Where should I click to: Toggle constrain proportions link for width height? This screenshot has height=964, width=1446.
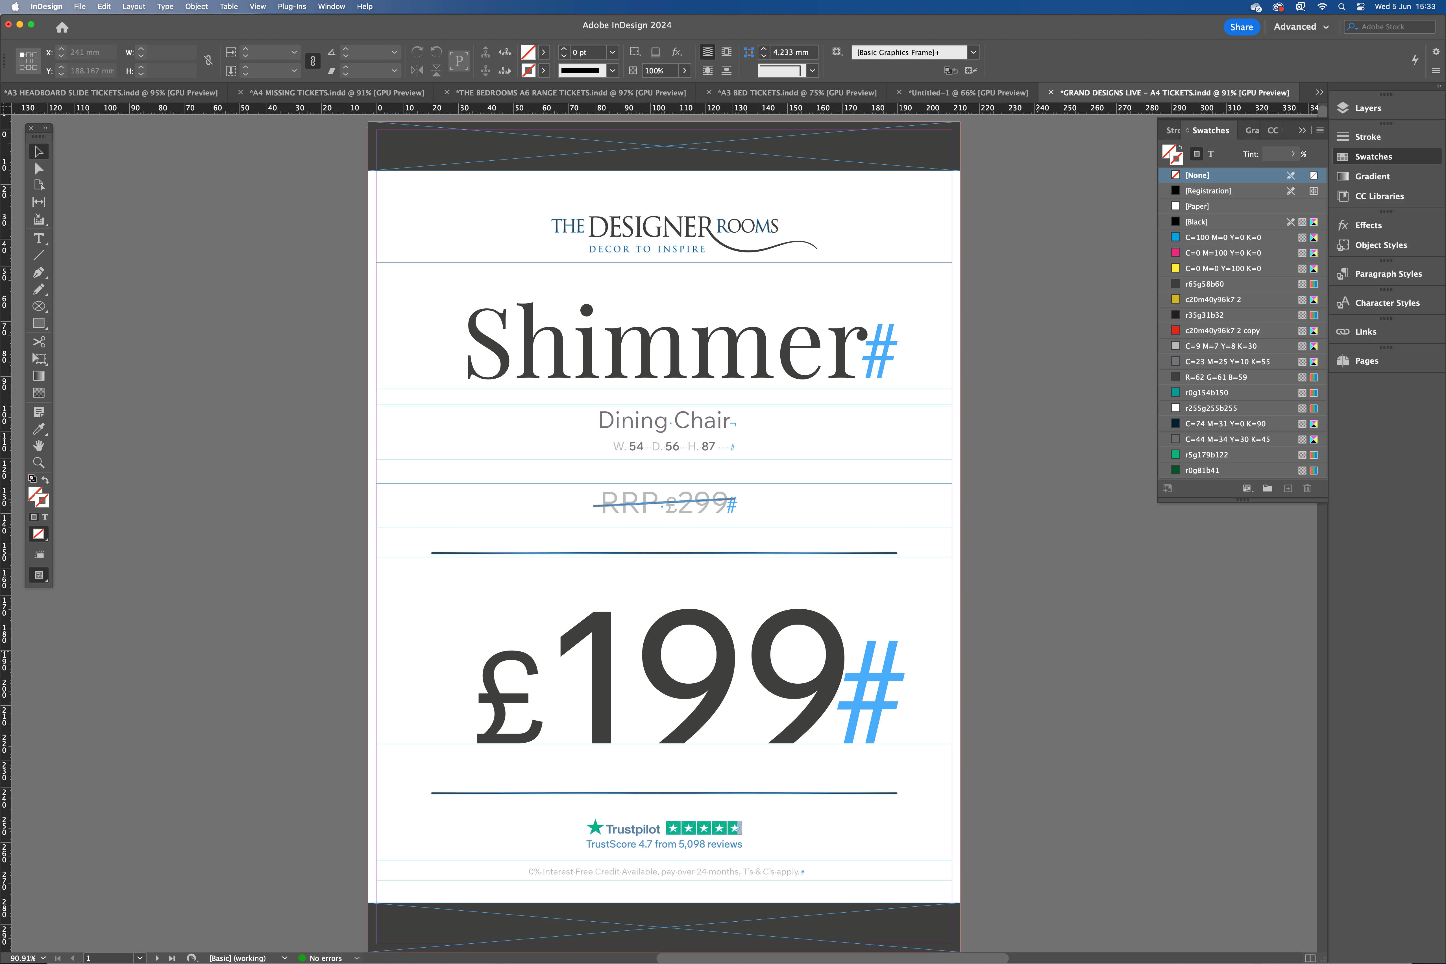click(x=208, y=60)
